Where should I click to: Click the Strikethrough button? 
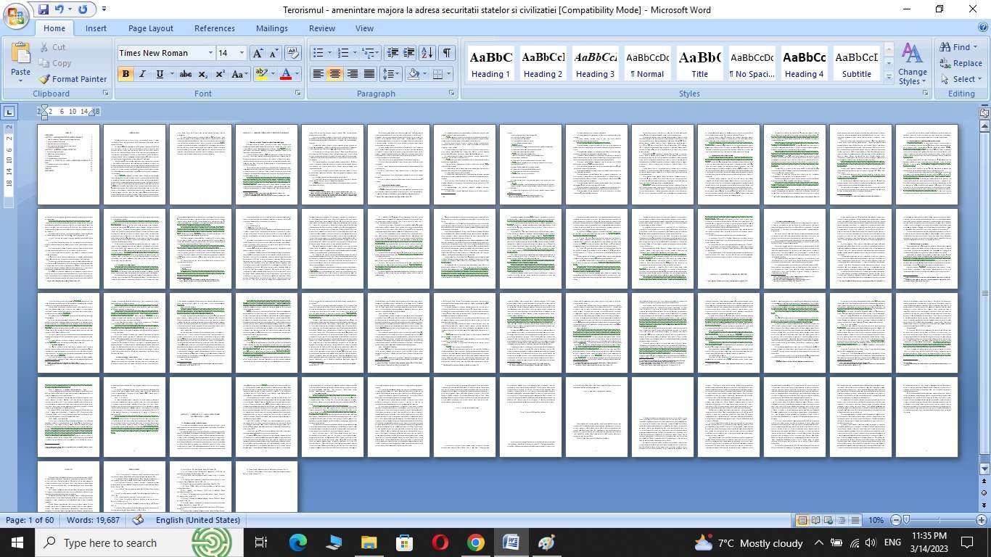pos(186,74)
